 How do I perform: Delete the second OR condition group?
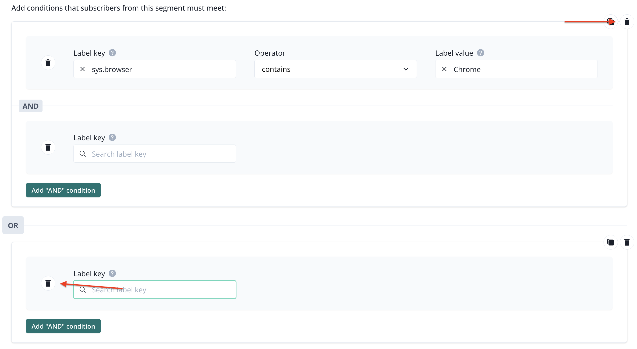627,242
